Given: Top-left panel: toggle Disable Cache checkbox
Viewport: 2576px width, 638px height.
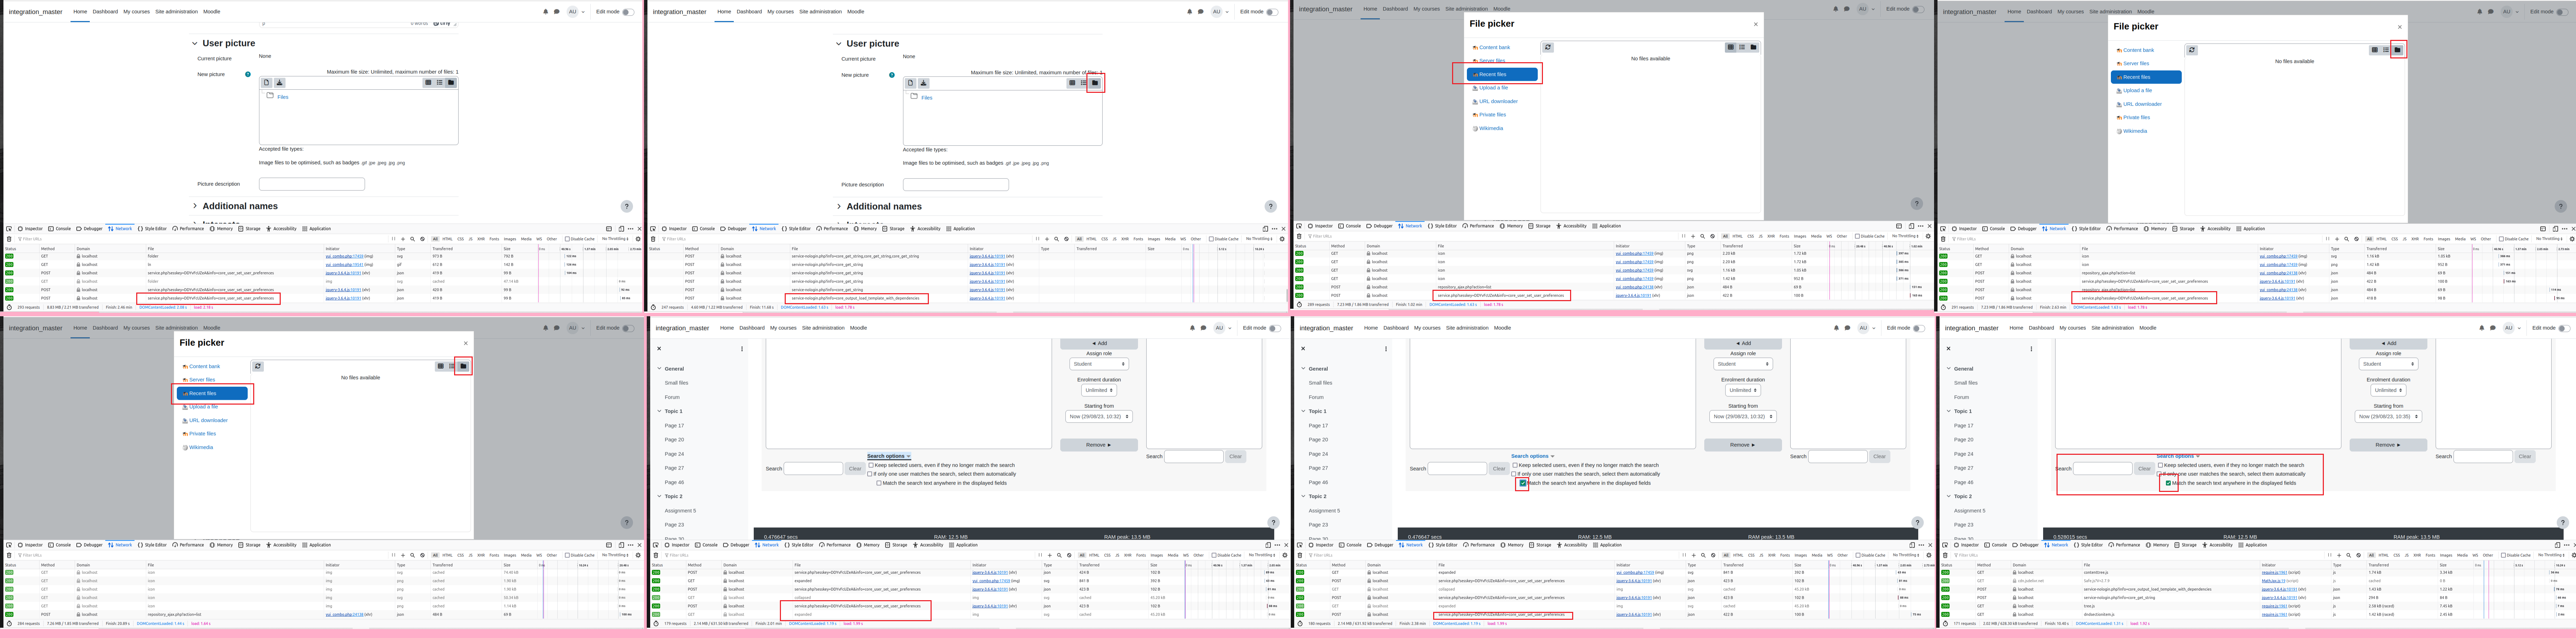Looking at the screenshot, I should click(x=567, y=239).
